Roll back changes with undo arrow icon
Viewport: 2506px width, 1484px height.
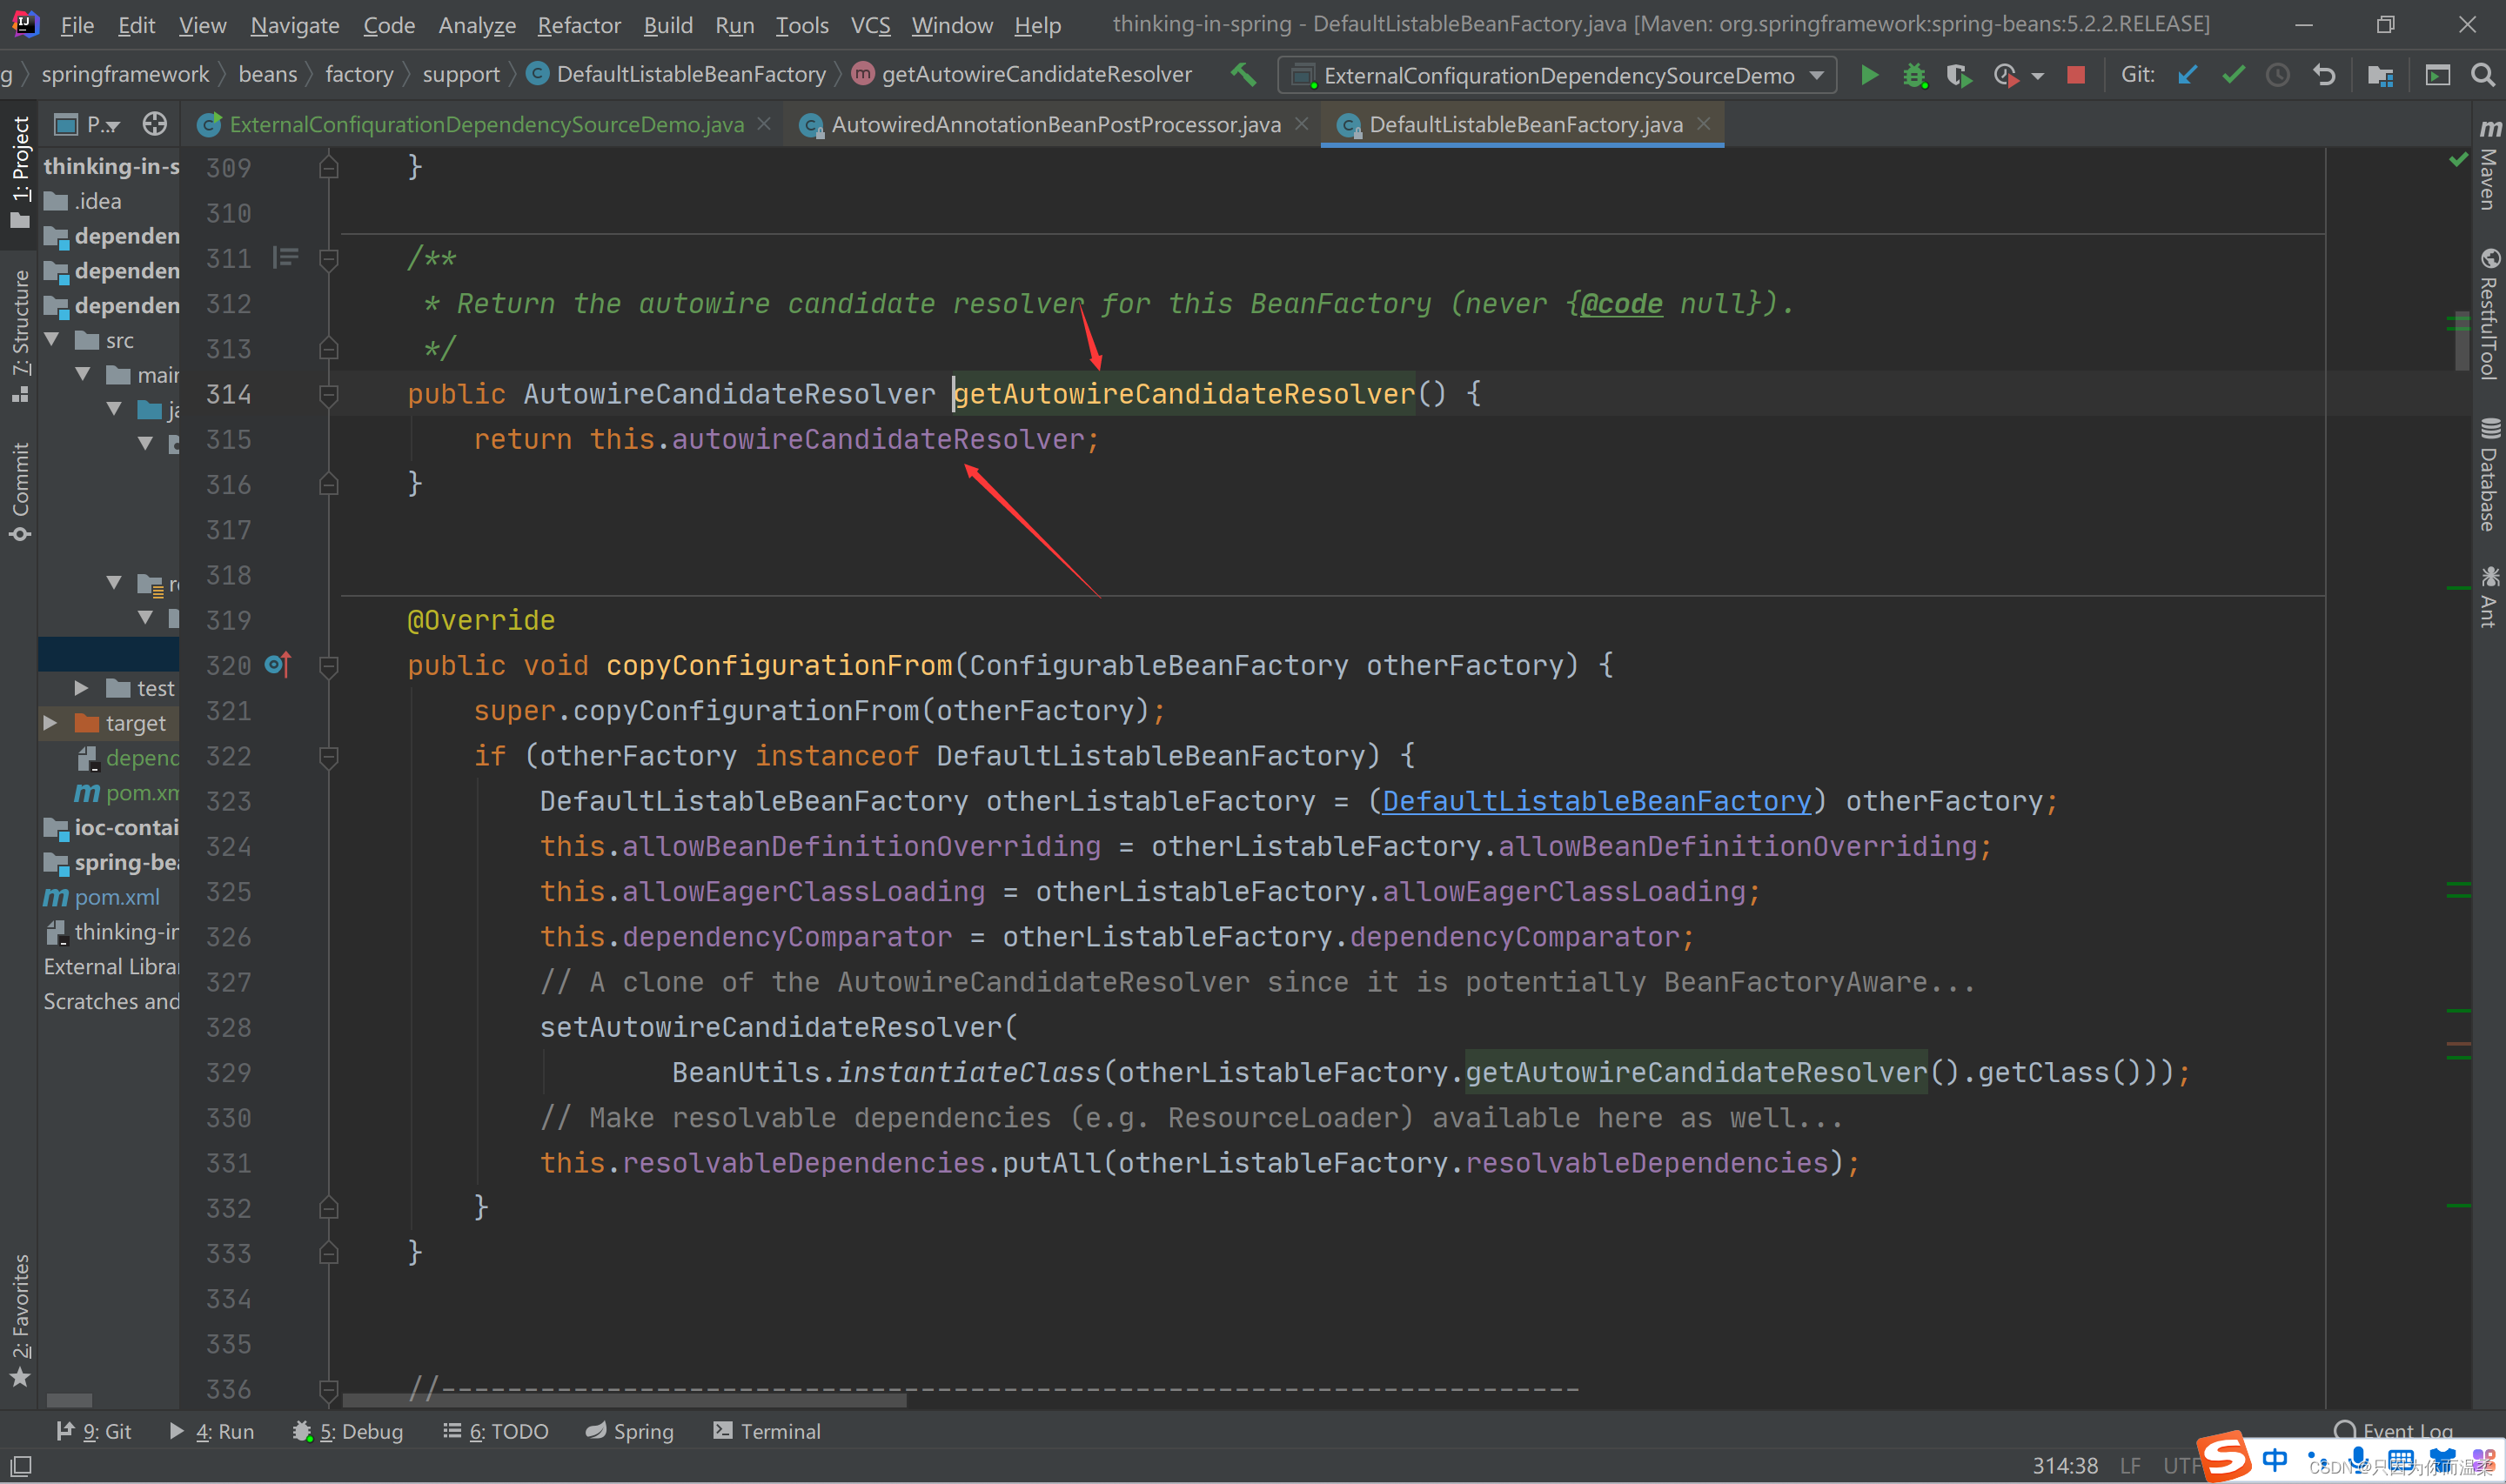(2324, 75)
